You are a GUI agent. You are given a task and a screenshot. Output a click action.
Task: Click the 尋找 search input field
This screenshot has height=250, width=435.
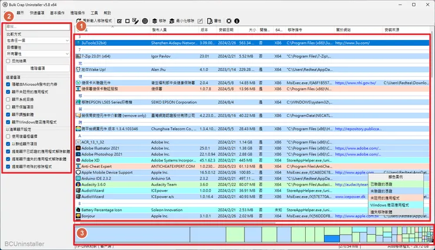tap(38, 27)
